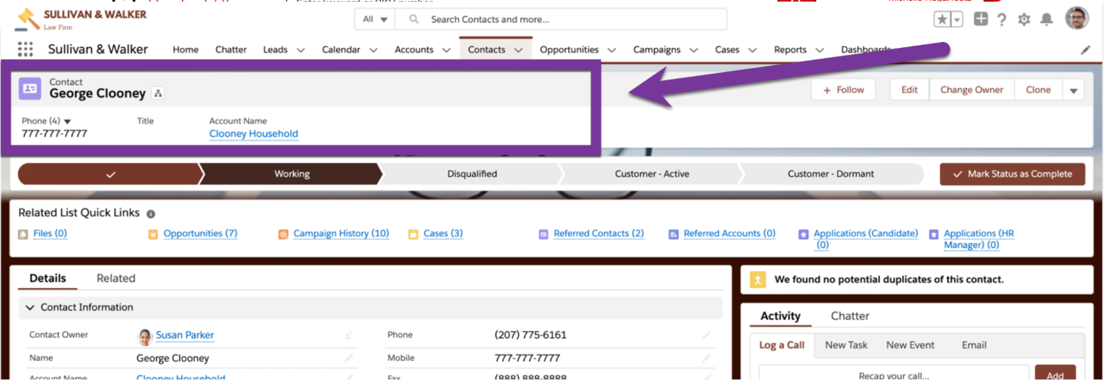Open the App Launcher dots grid
Image resolution: width=1104 pixels, height=380 pixels.
pos(25,49)
